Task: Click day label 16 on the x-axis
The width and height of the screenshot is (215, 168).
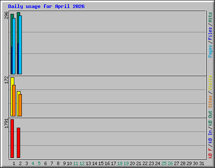Action: 107,163
